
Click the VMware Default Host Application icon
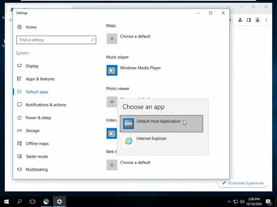coord(128,124)
